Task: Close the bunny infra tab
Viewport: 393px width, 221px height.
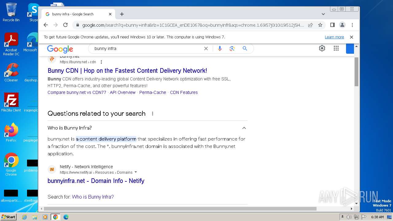Action: point(110,14)
